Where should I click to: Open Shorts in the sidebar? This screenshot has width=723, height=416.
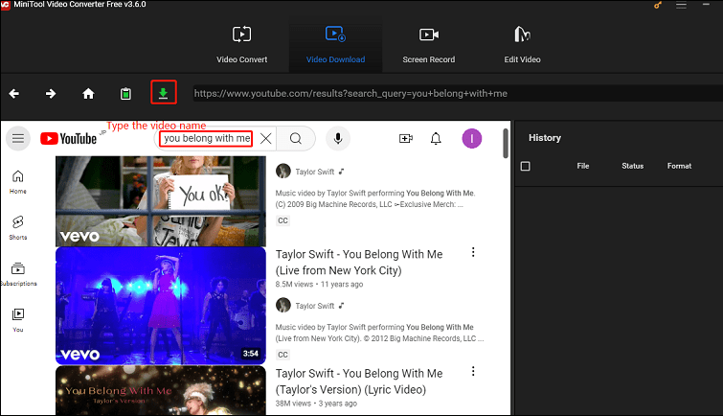[x=18, y=227]
